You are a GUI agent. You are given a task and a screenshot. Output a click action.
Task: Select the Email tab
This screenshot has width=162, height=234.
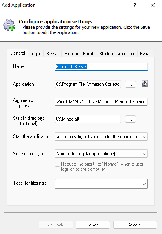(x=88, y=54)
